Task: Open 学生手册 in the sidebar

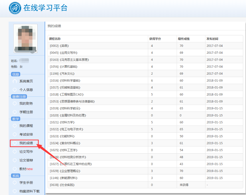Action: 26,182
